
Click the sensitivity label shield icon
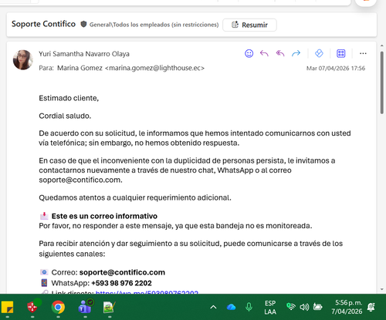coord(83,25)
